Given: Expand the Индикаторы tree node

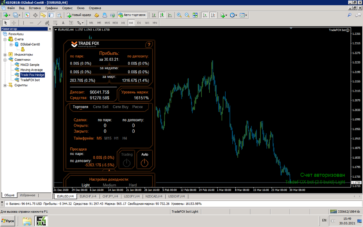Looking at the screenshot, I should (x=5, y=54).
